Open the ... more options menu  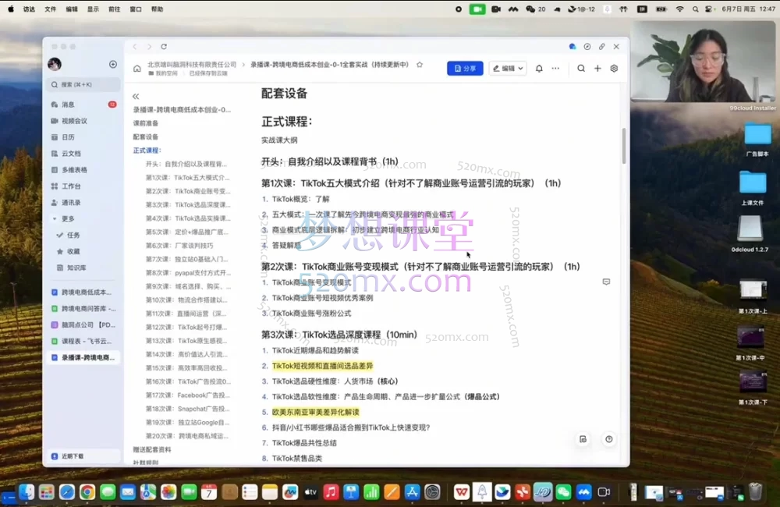(x=555, y=68)
